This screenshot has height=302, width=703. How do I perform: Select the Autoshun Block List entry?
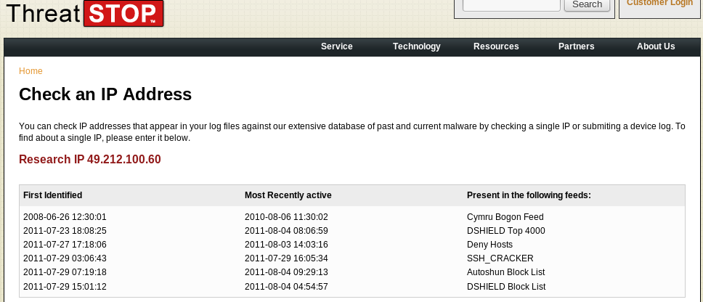505,272
